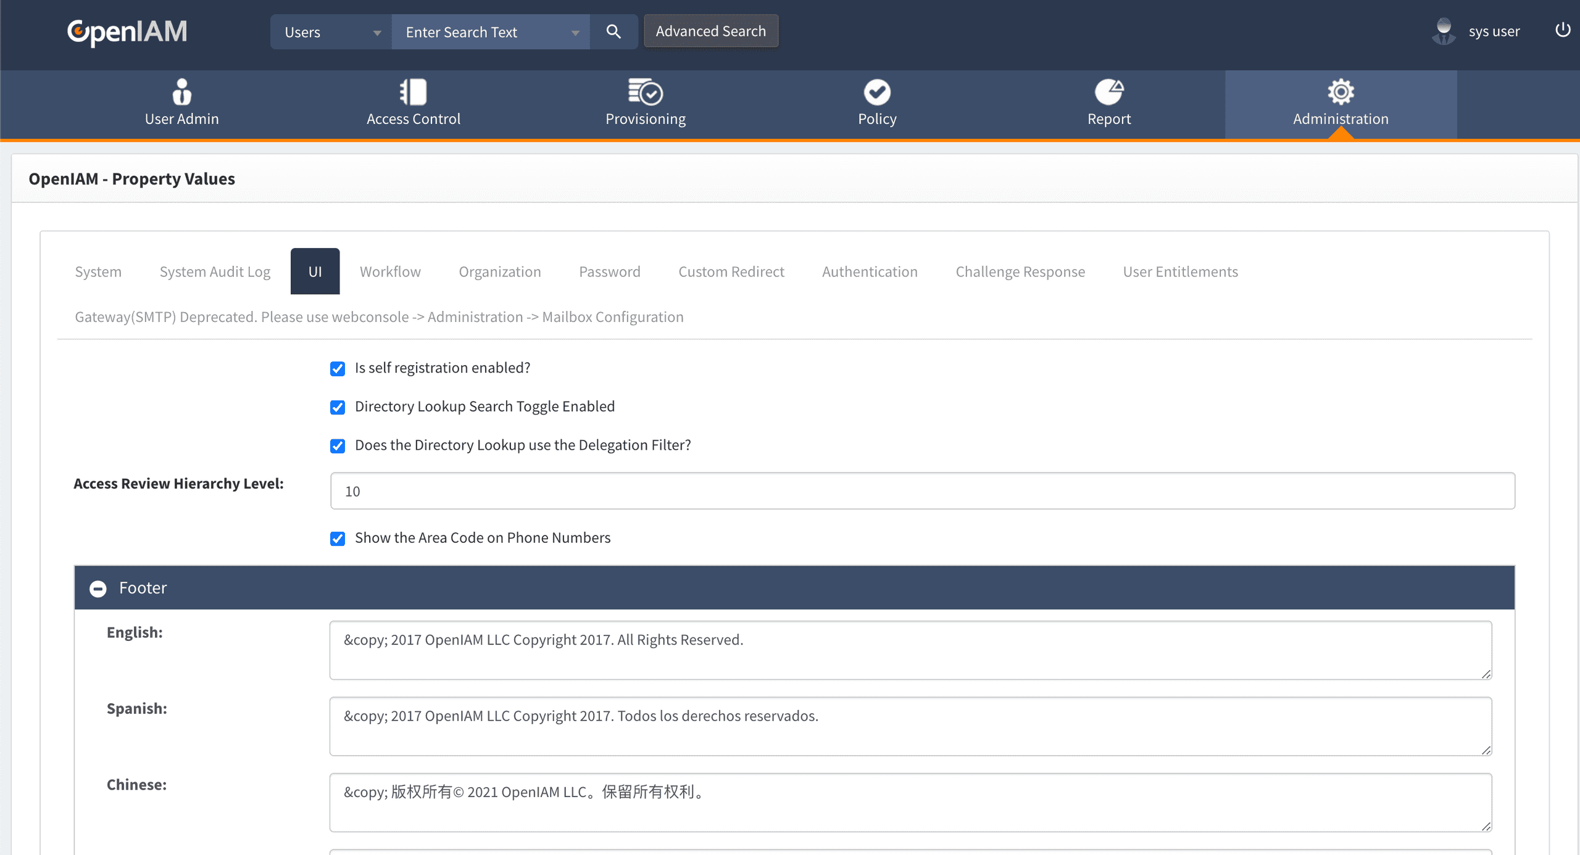The height and width of the screenshot is (855, 1580).
Task: Click the 'OpenIAM - Property Values' heading
Action: click(x=131, y=179)
